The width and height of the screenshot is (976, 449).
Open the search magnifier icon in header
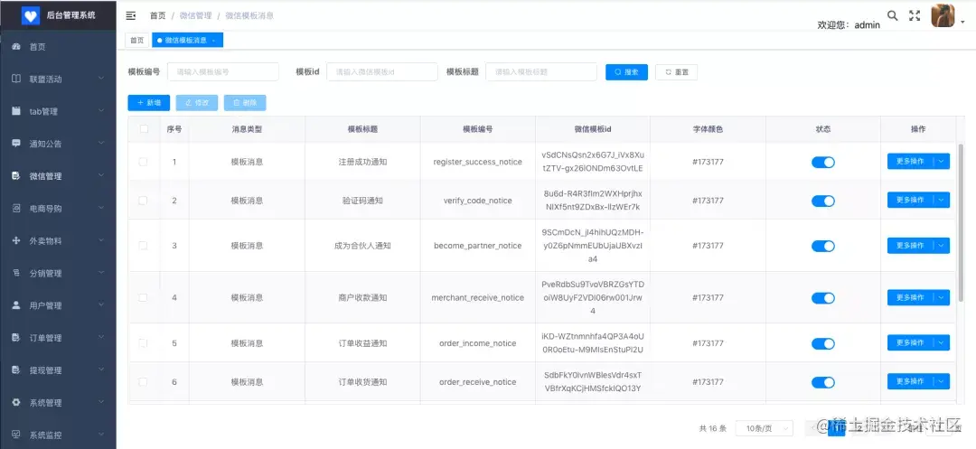[x=893, y=15]
